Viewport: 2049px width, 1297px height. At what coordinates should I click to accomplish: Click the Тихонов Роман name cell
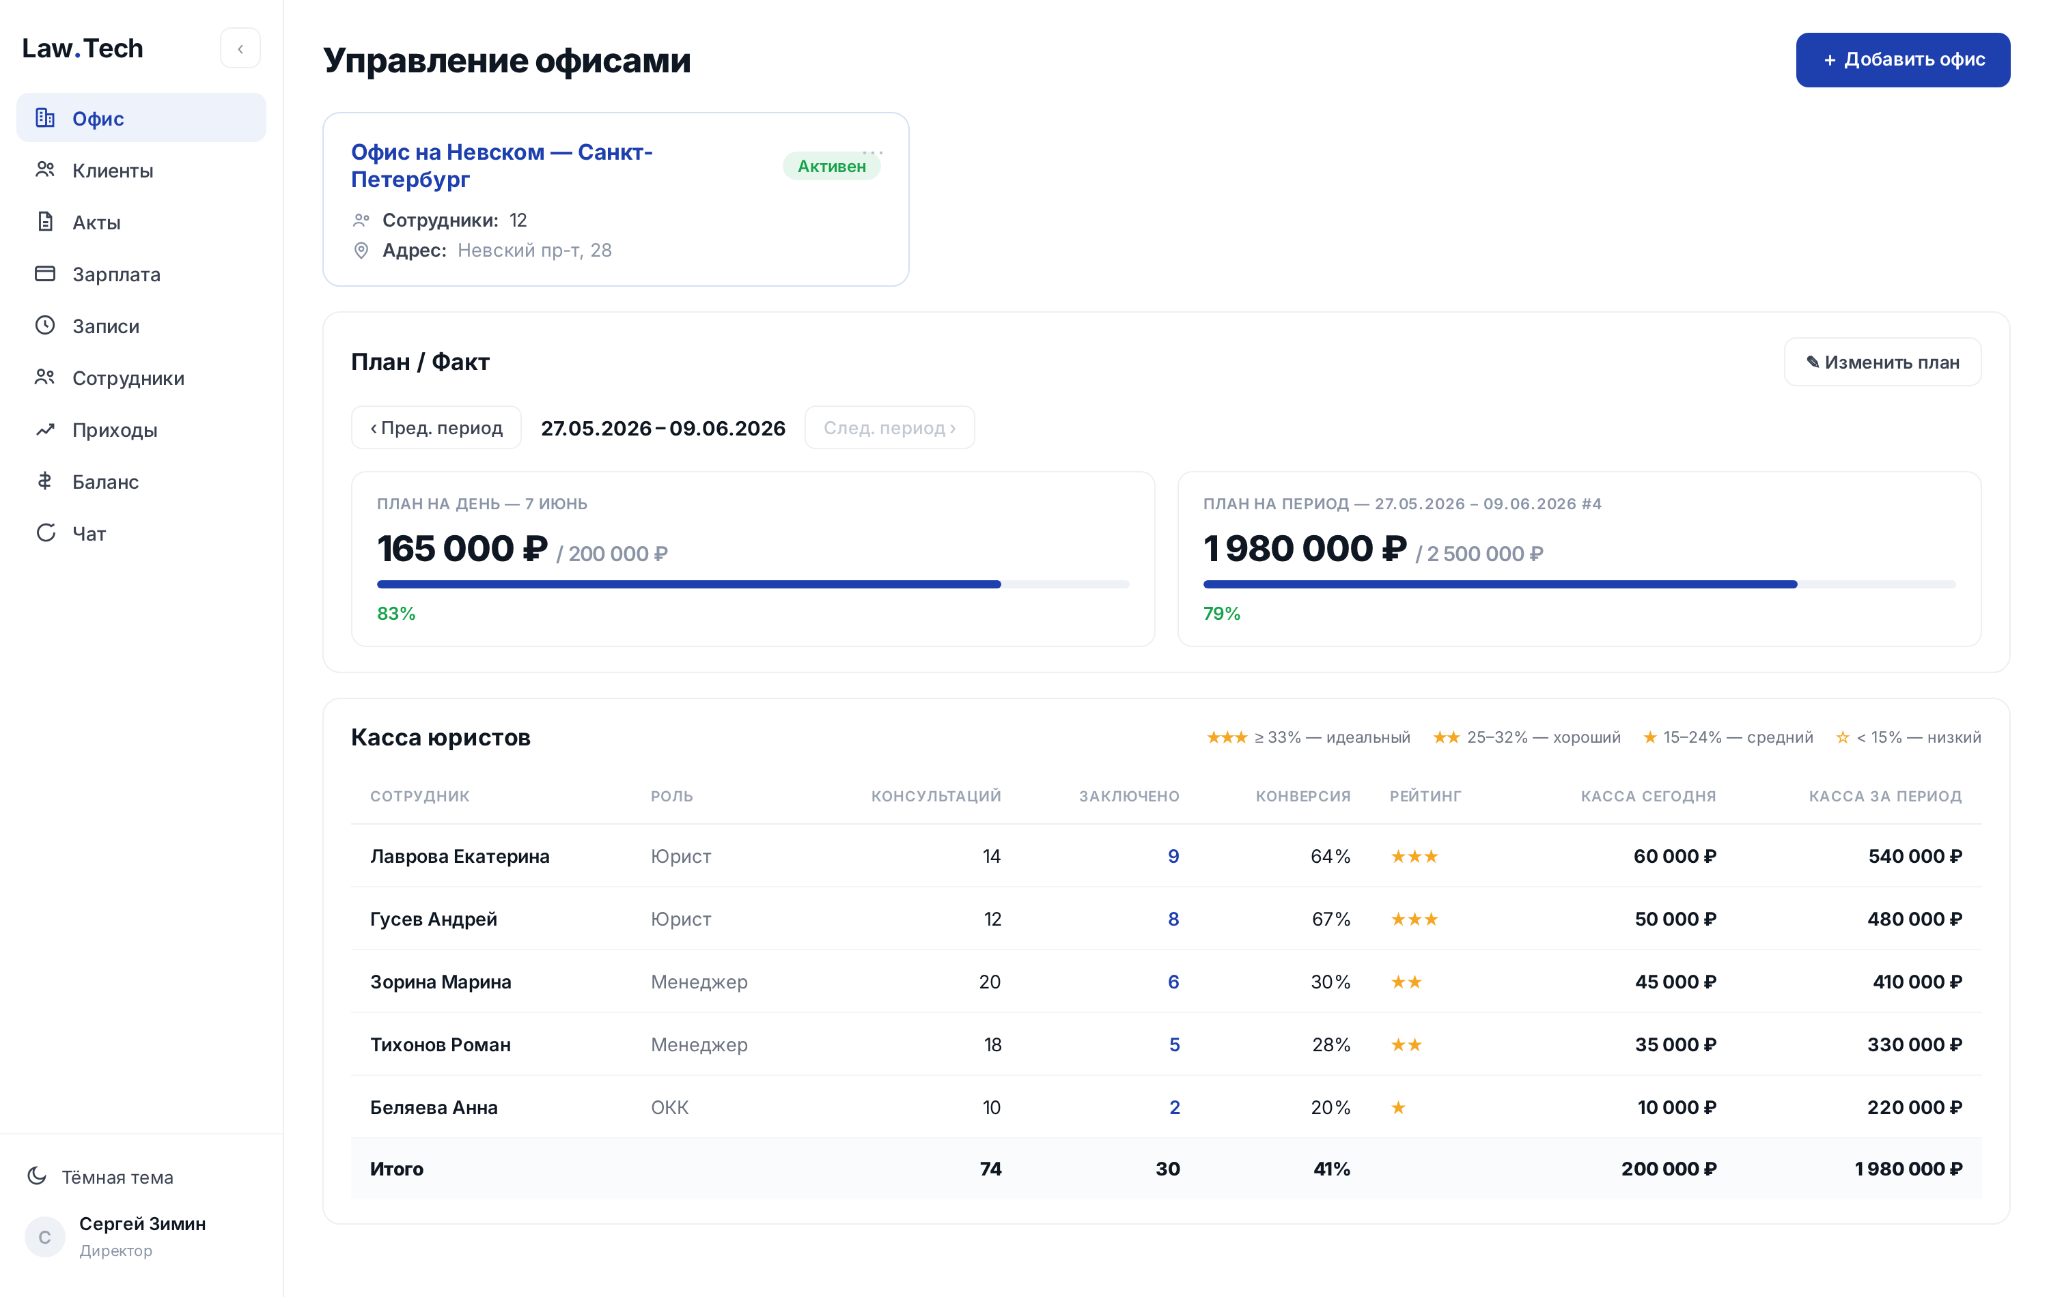coord(440,1045)
